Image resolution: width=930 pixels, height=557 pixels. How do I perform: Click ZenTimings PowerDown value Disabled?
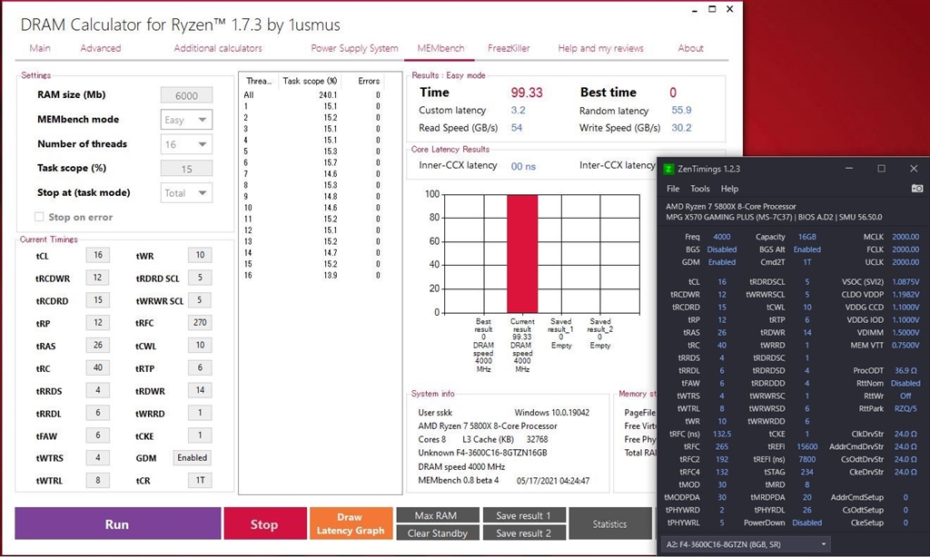pyautogui.click(x=806, y=523)
